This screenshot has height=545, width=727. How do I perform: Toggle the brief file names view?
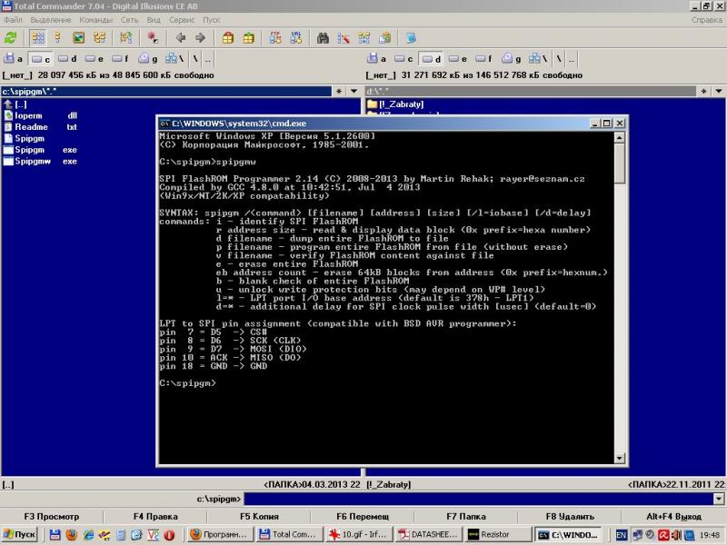coord(38,37)
